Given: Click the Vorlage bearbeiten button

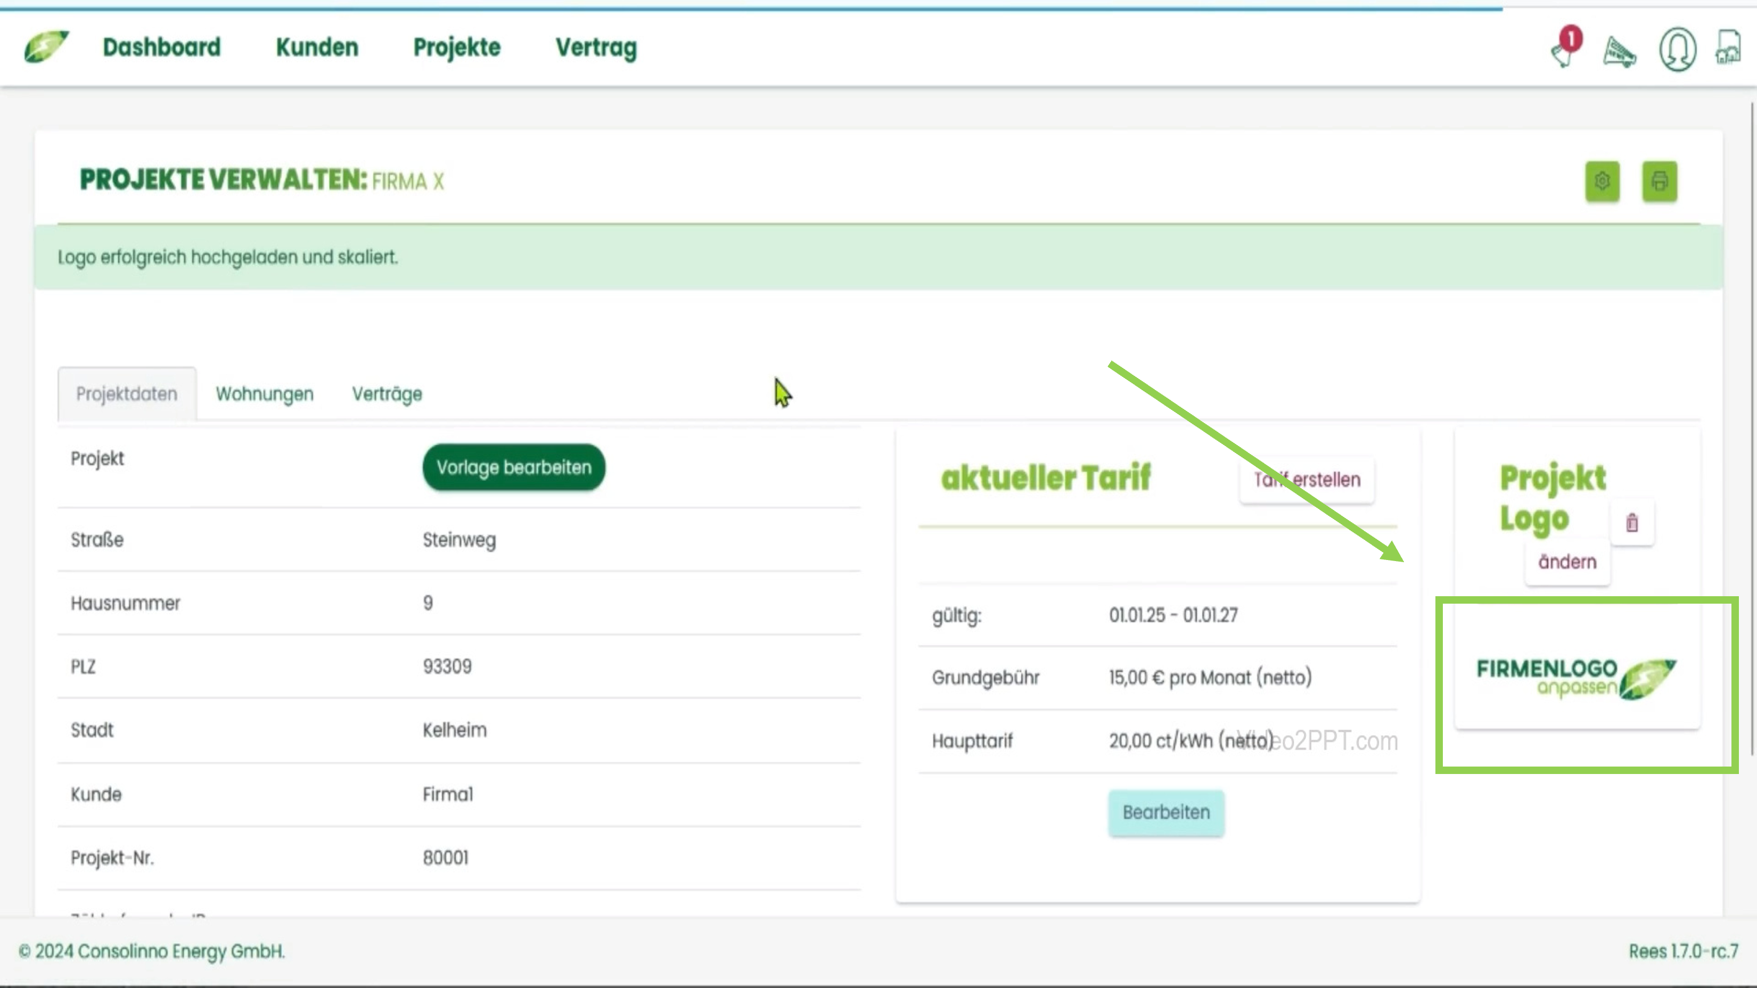Looking at the screenshot, I should pos(514,467).
